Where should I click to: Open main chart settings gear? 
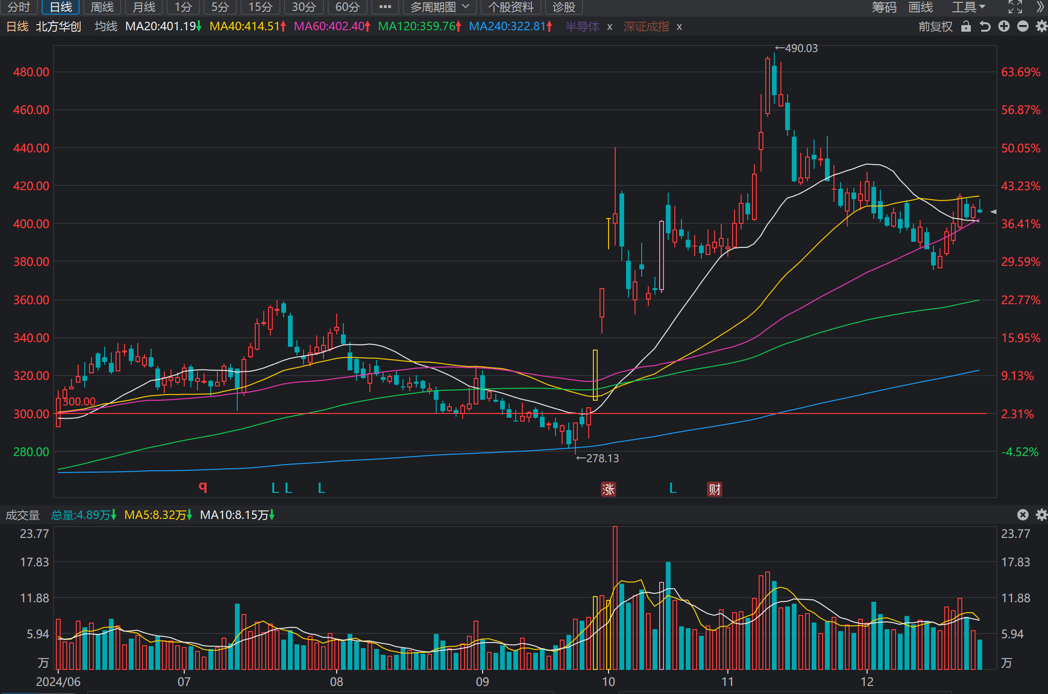click(x=1041, y=26)
